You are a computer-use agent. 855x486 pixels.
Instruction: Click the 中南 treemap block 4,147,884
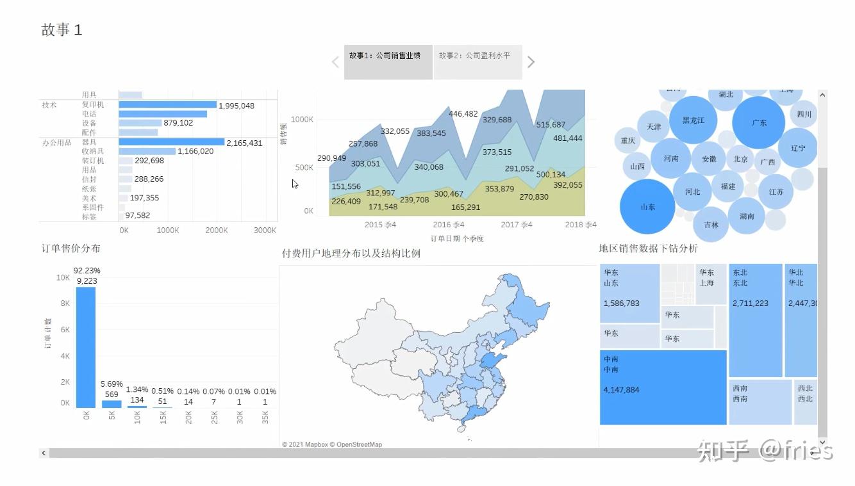[663, 387]
